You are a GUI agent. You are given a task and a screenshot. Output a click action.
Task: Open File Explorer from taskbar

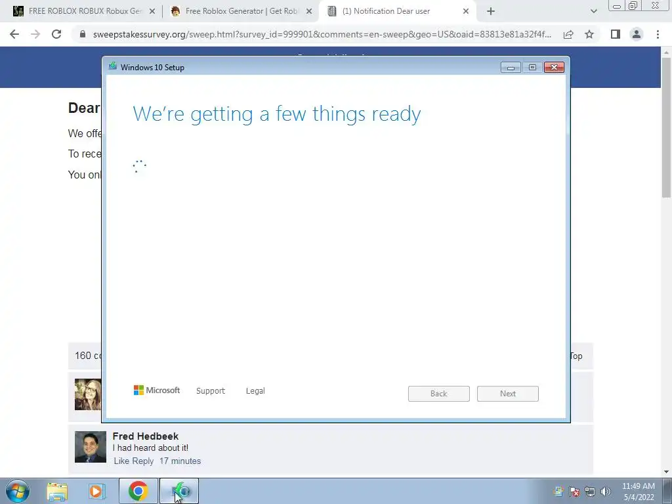[57, 491]
